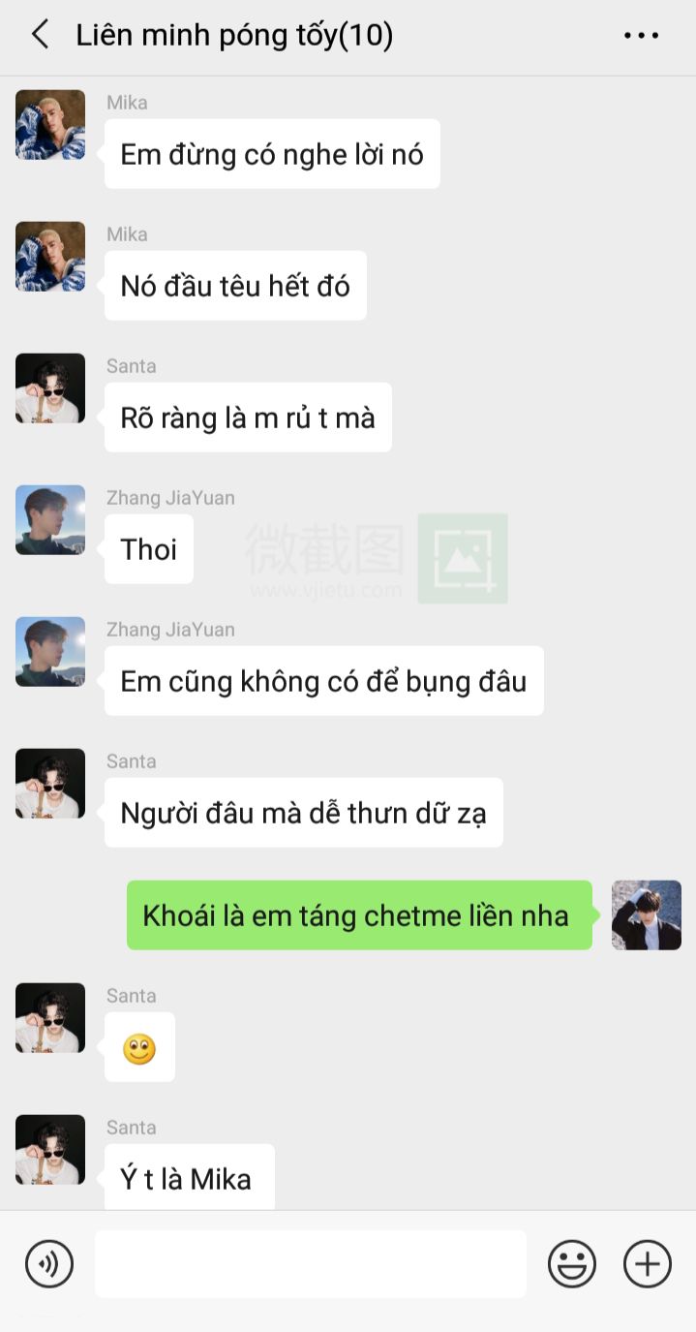Tap the smiley emoji message from Santa

coord(139,1047)
